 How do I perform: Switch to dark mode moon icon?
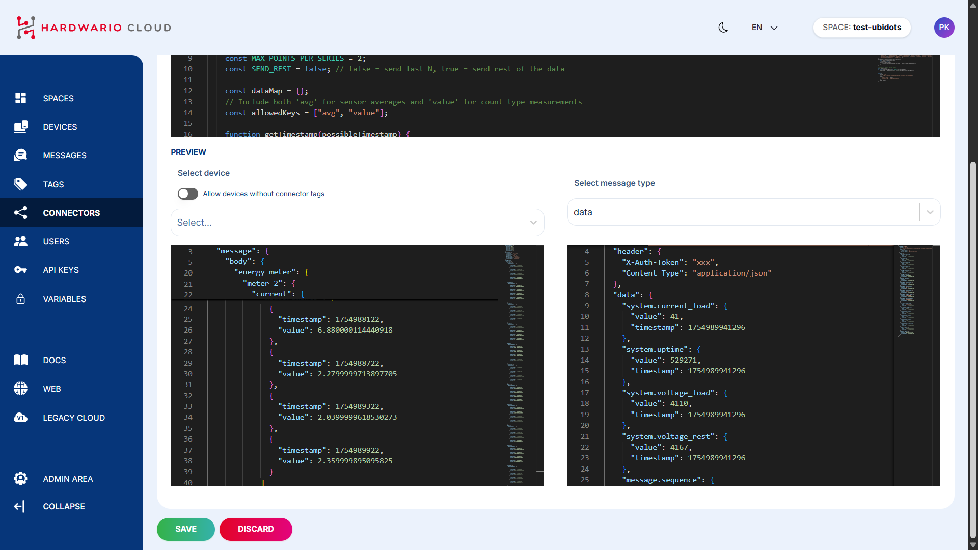click(723, 28)
